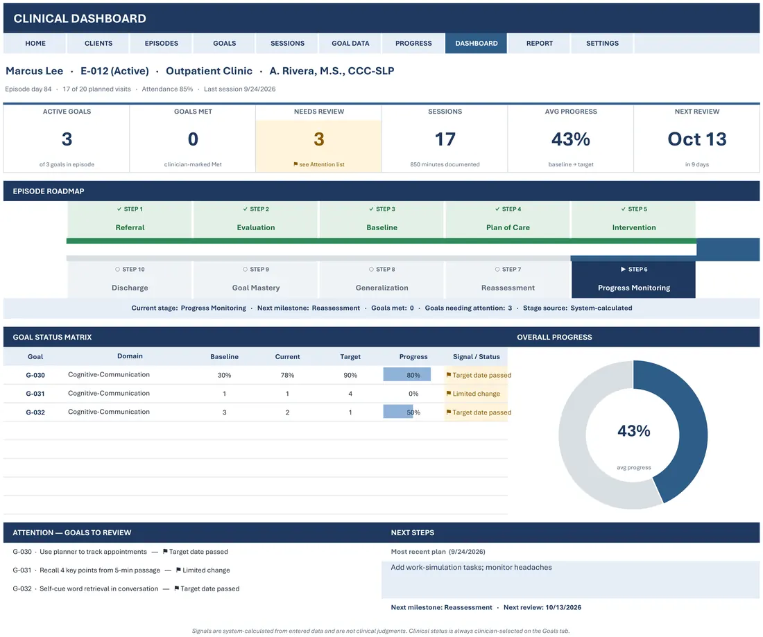Click "Recall 4 key points from 5-min passage"
The height and width of the screenshot is (637, 763).
pyautogui.click(x=100, y=570)
